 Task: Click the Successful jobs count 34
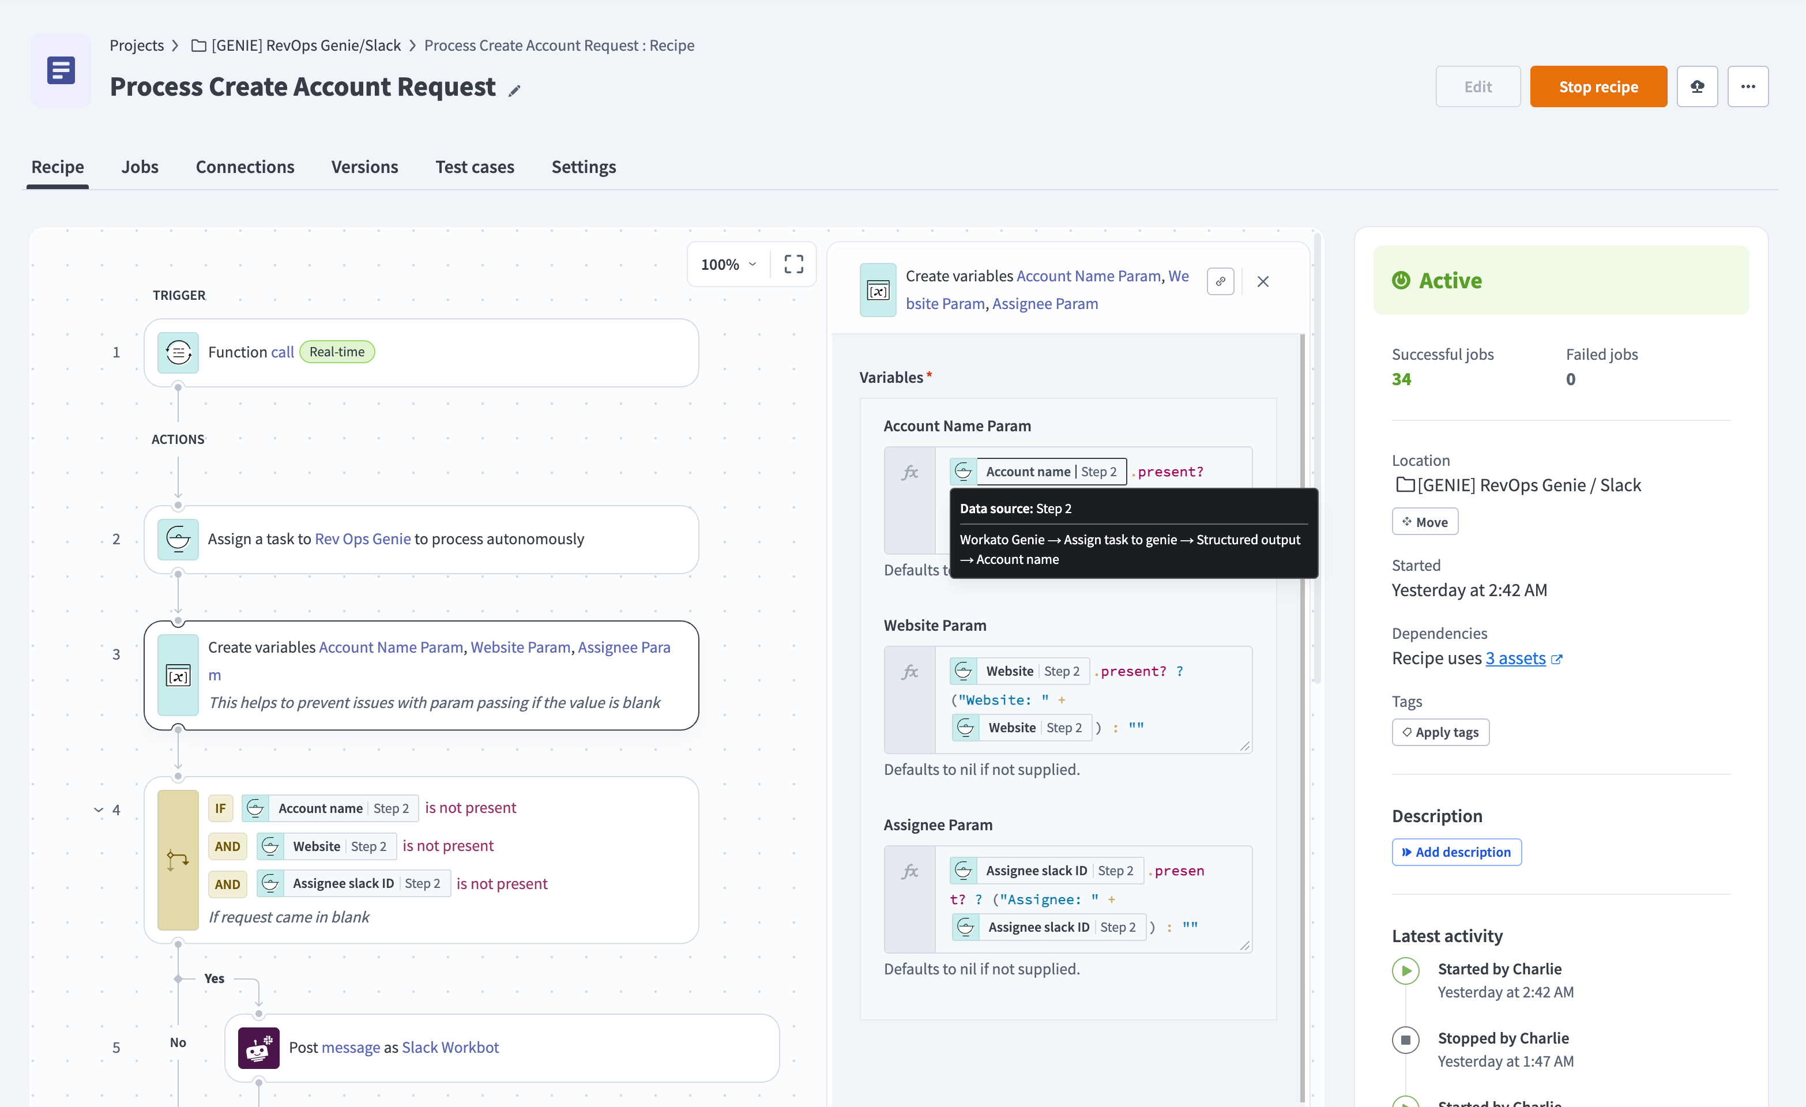click(x=1401, y=379)
